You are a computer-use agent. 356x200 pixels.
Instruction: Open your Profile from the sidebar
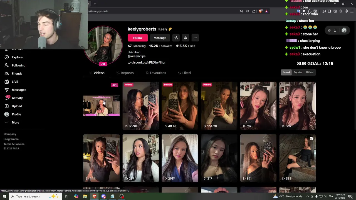(x=13, y=114)
